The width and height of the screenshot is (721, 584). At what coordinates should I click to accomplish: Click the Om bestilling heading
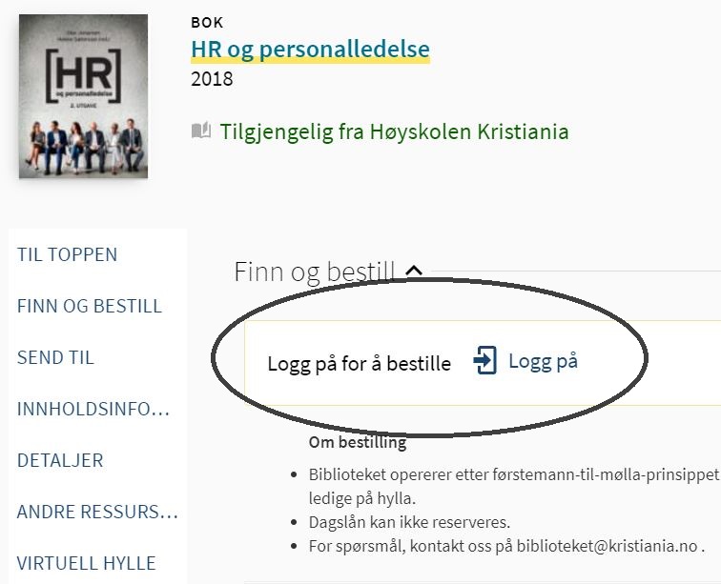[358, 442]
